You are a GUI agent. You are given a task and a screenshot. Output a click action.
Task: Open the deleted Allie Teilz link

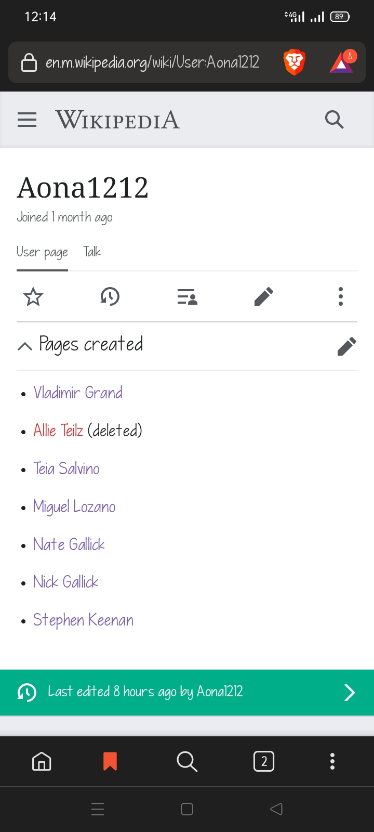click(58, 431)
